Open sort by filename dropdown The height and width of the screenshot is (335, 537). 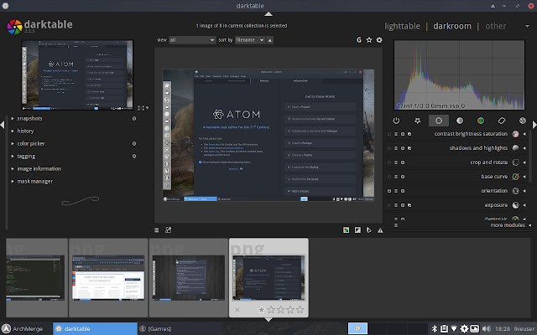point(250,40)
